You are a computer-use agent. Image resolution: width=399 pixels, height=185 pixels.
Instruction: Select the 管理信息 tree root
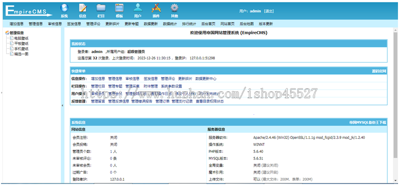point(17,33)
